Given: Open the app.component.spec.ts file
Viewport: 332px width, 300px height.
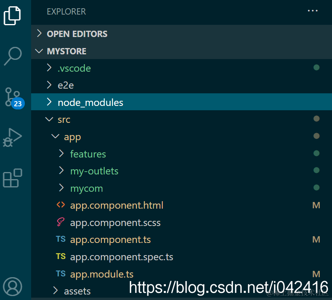Looking at the screenshot, I should coord(122,257).
